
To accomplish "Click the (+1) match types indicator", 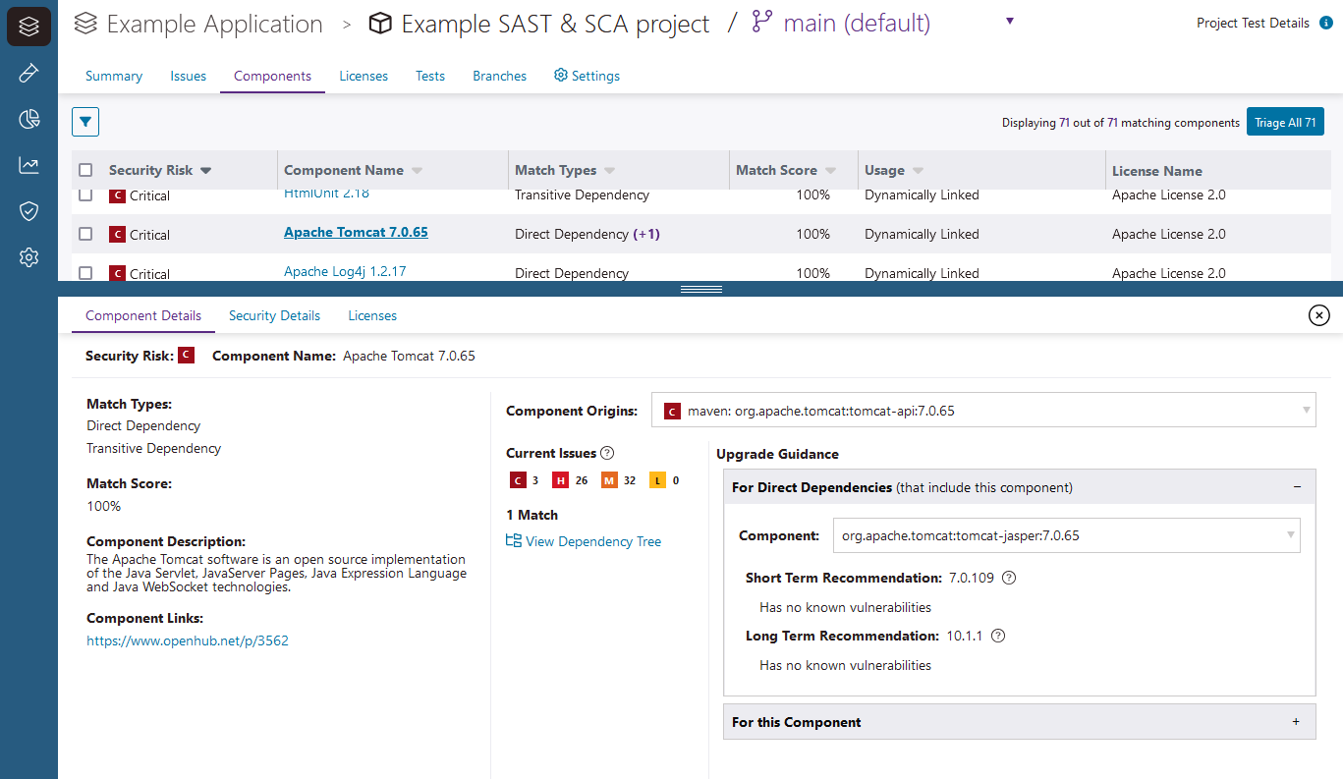I will 646,234.
